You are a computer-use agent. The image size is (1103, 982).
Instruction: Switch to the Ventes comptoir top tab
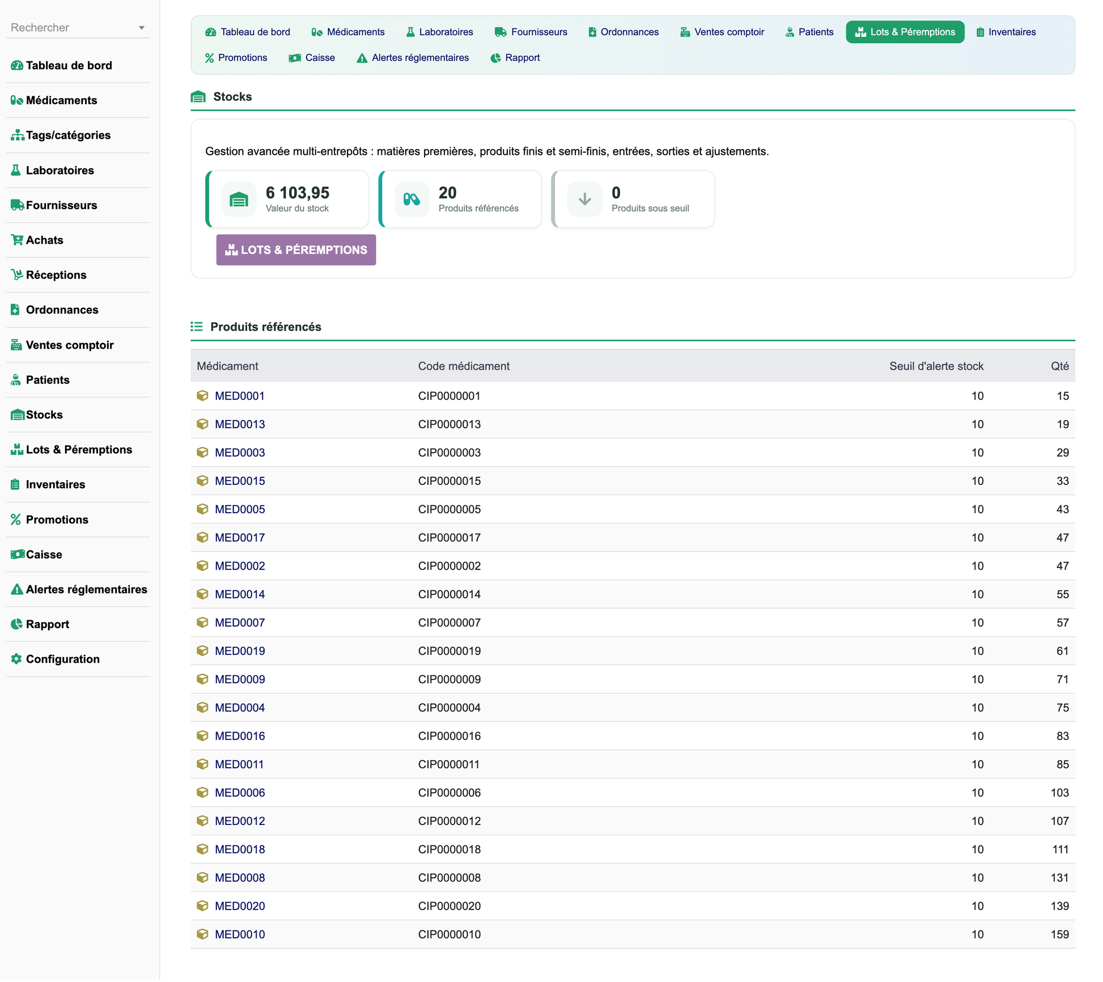pyautogui.click(x=722, y=32)
